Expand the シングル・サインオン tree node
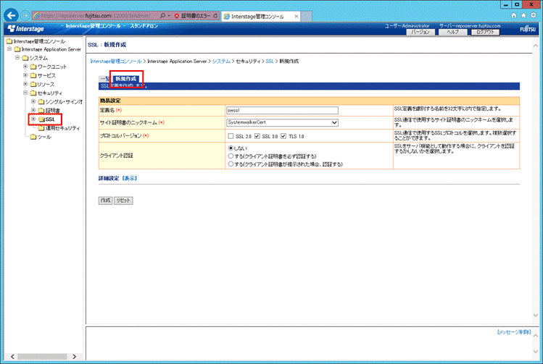Screen dimensions: 543x364 point(33,101)
